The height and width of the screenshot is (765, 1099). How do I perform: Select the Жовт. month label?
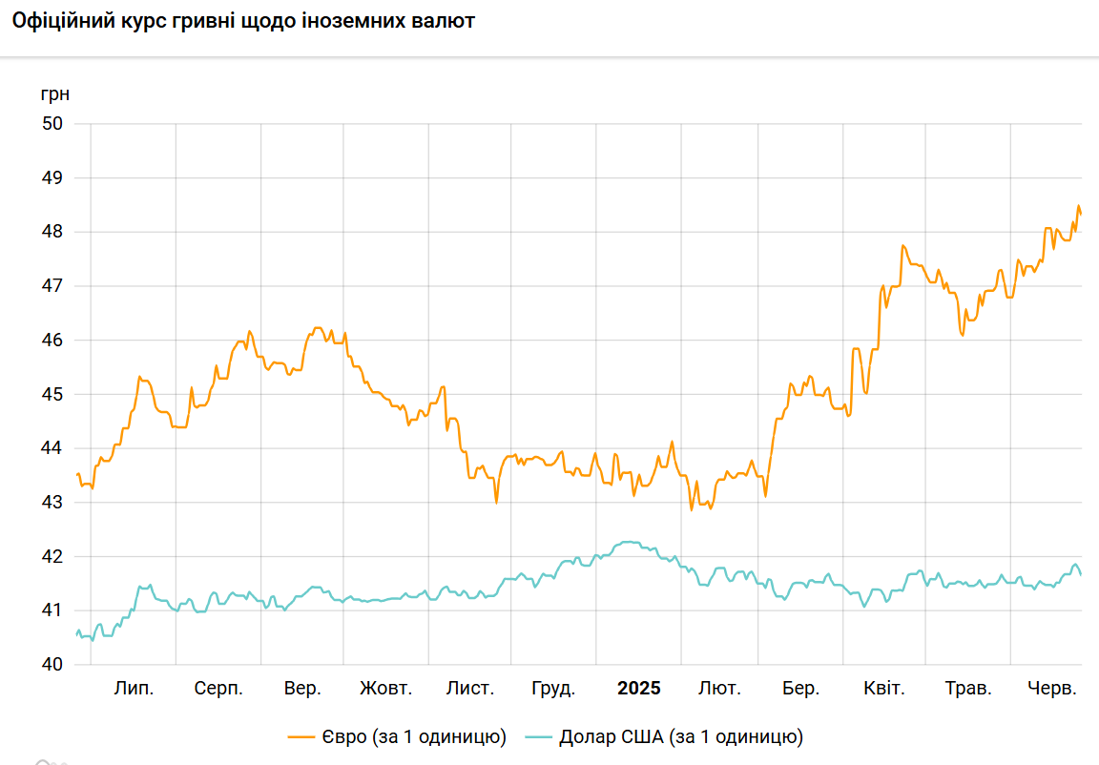pos(386,688)
